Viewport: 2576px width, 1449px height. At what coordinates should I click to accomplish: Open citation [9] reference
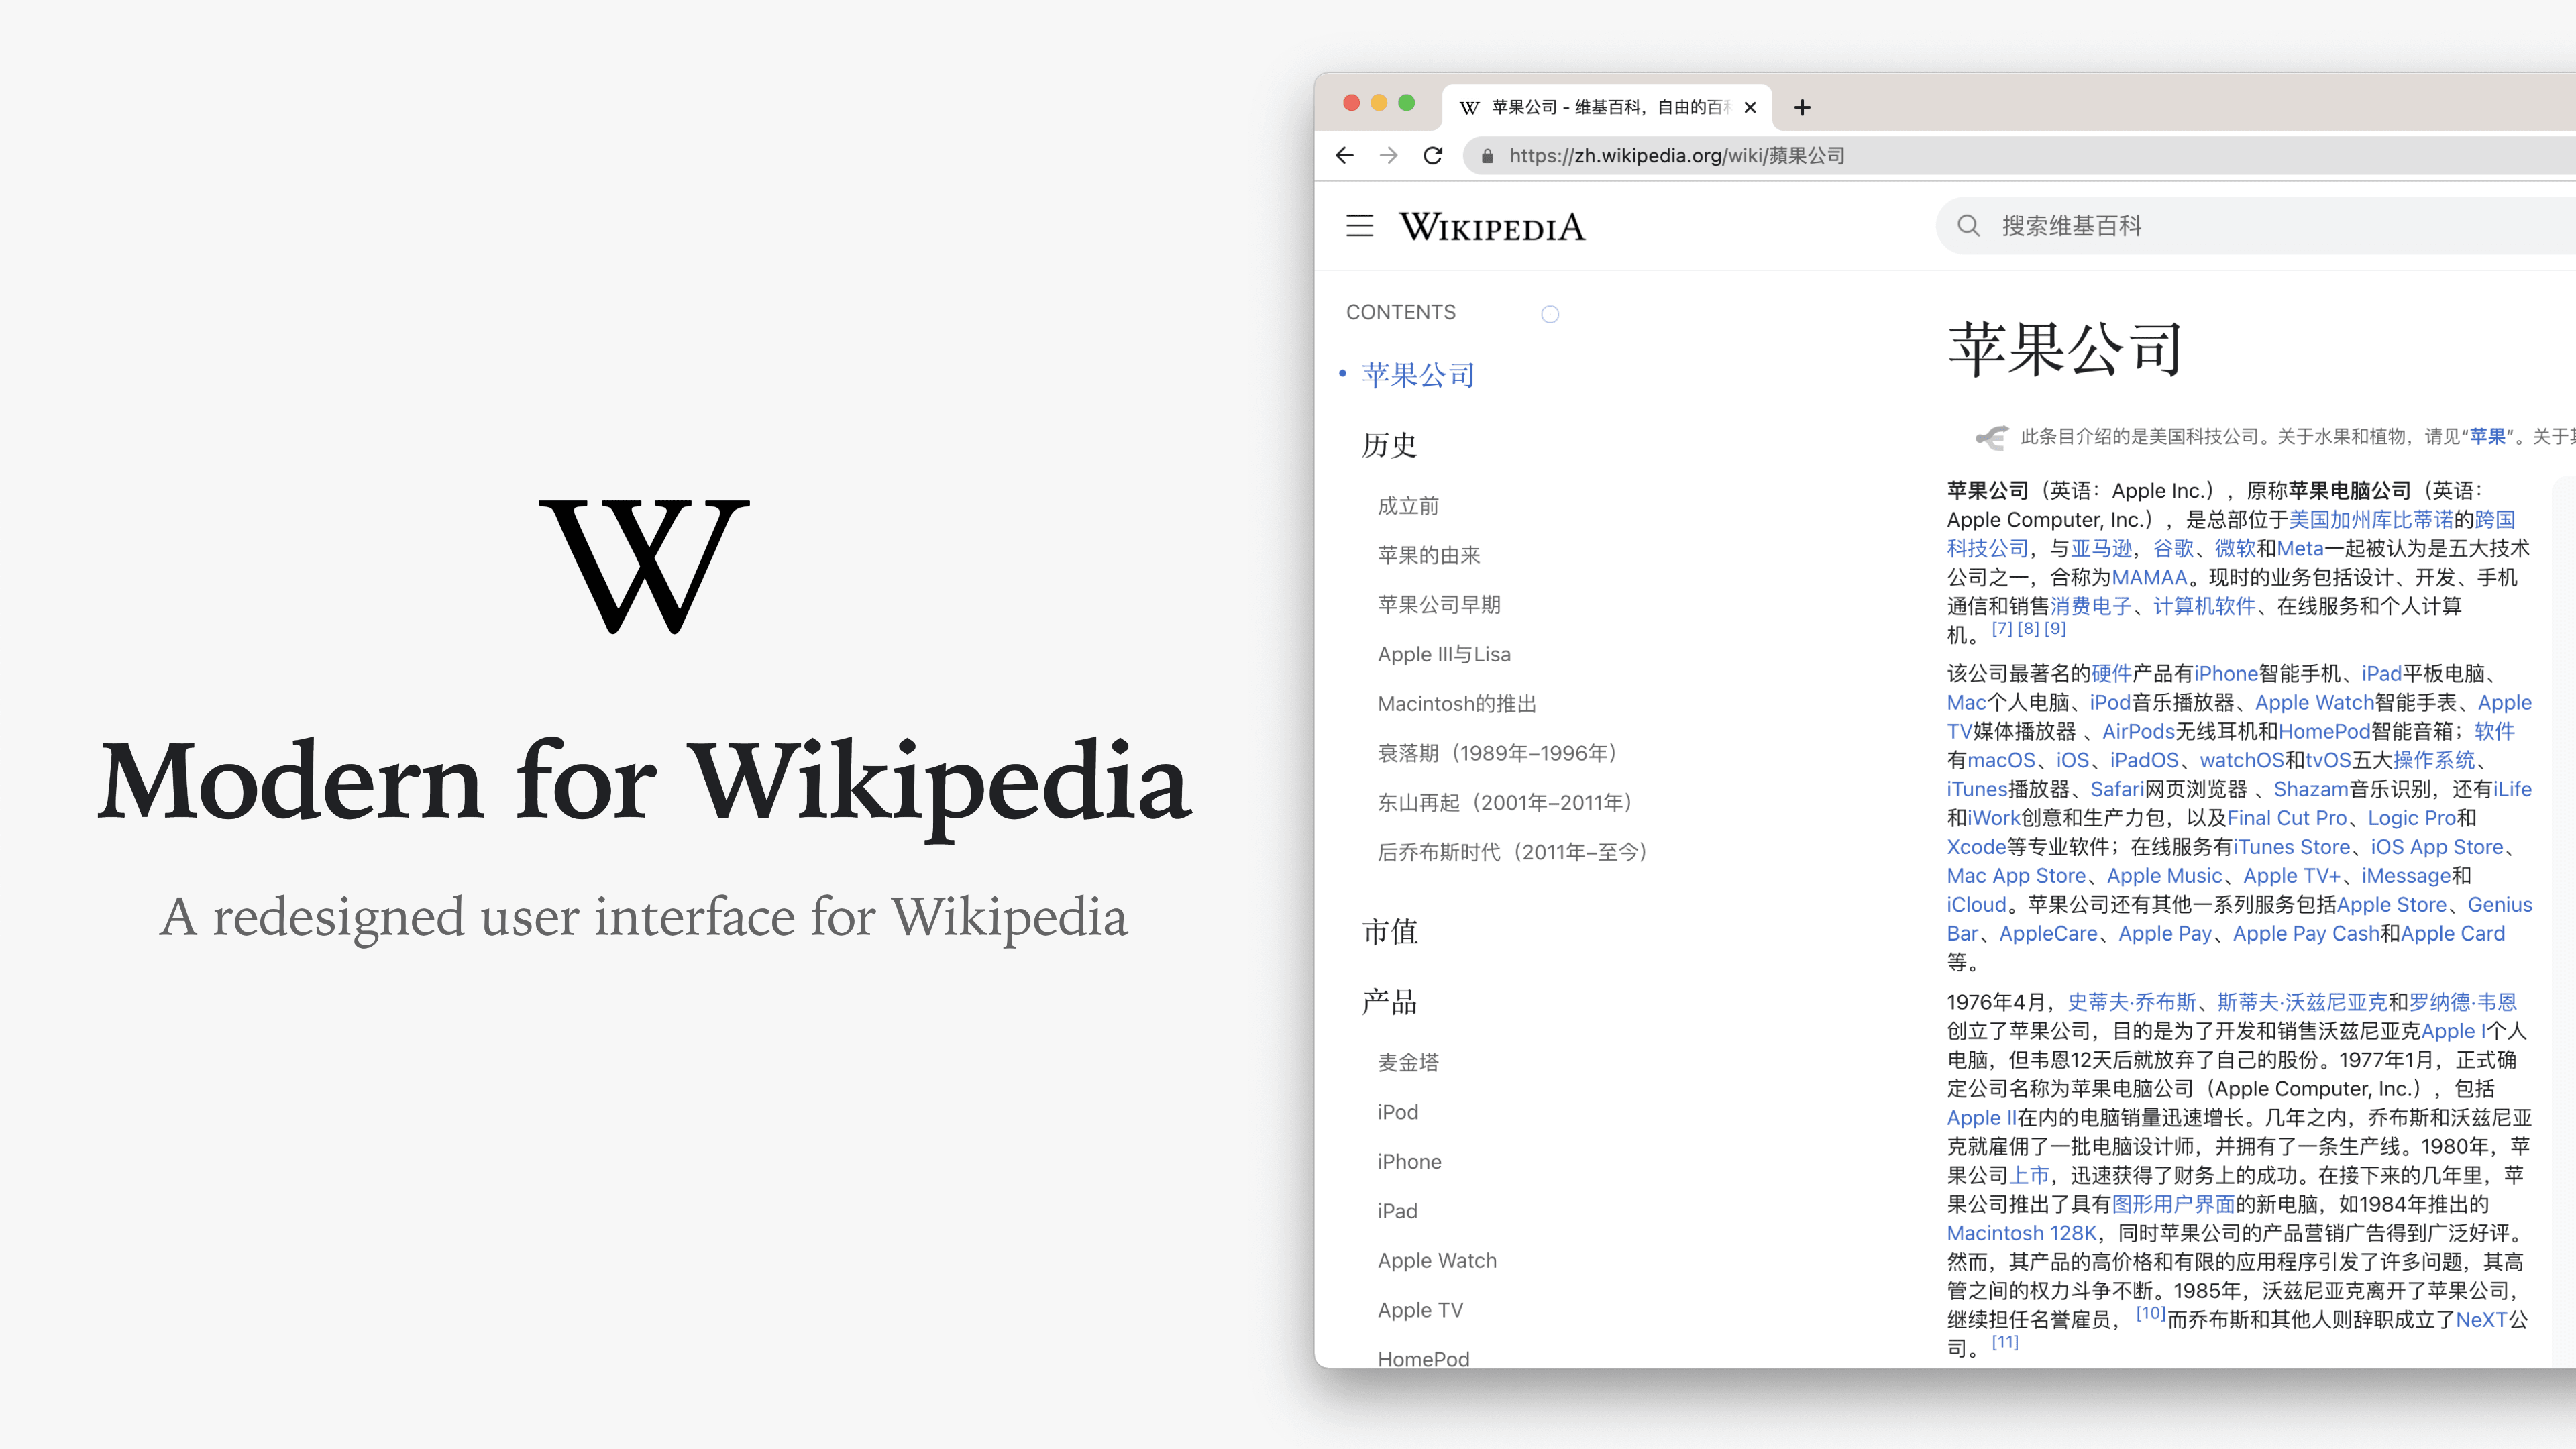coord(2055,629)
